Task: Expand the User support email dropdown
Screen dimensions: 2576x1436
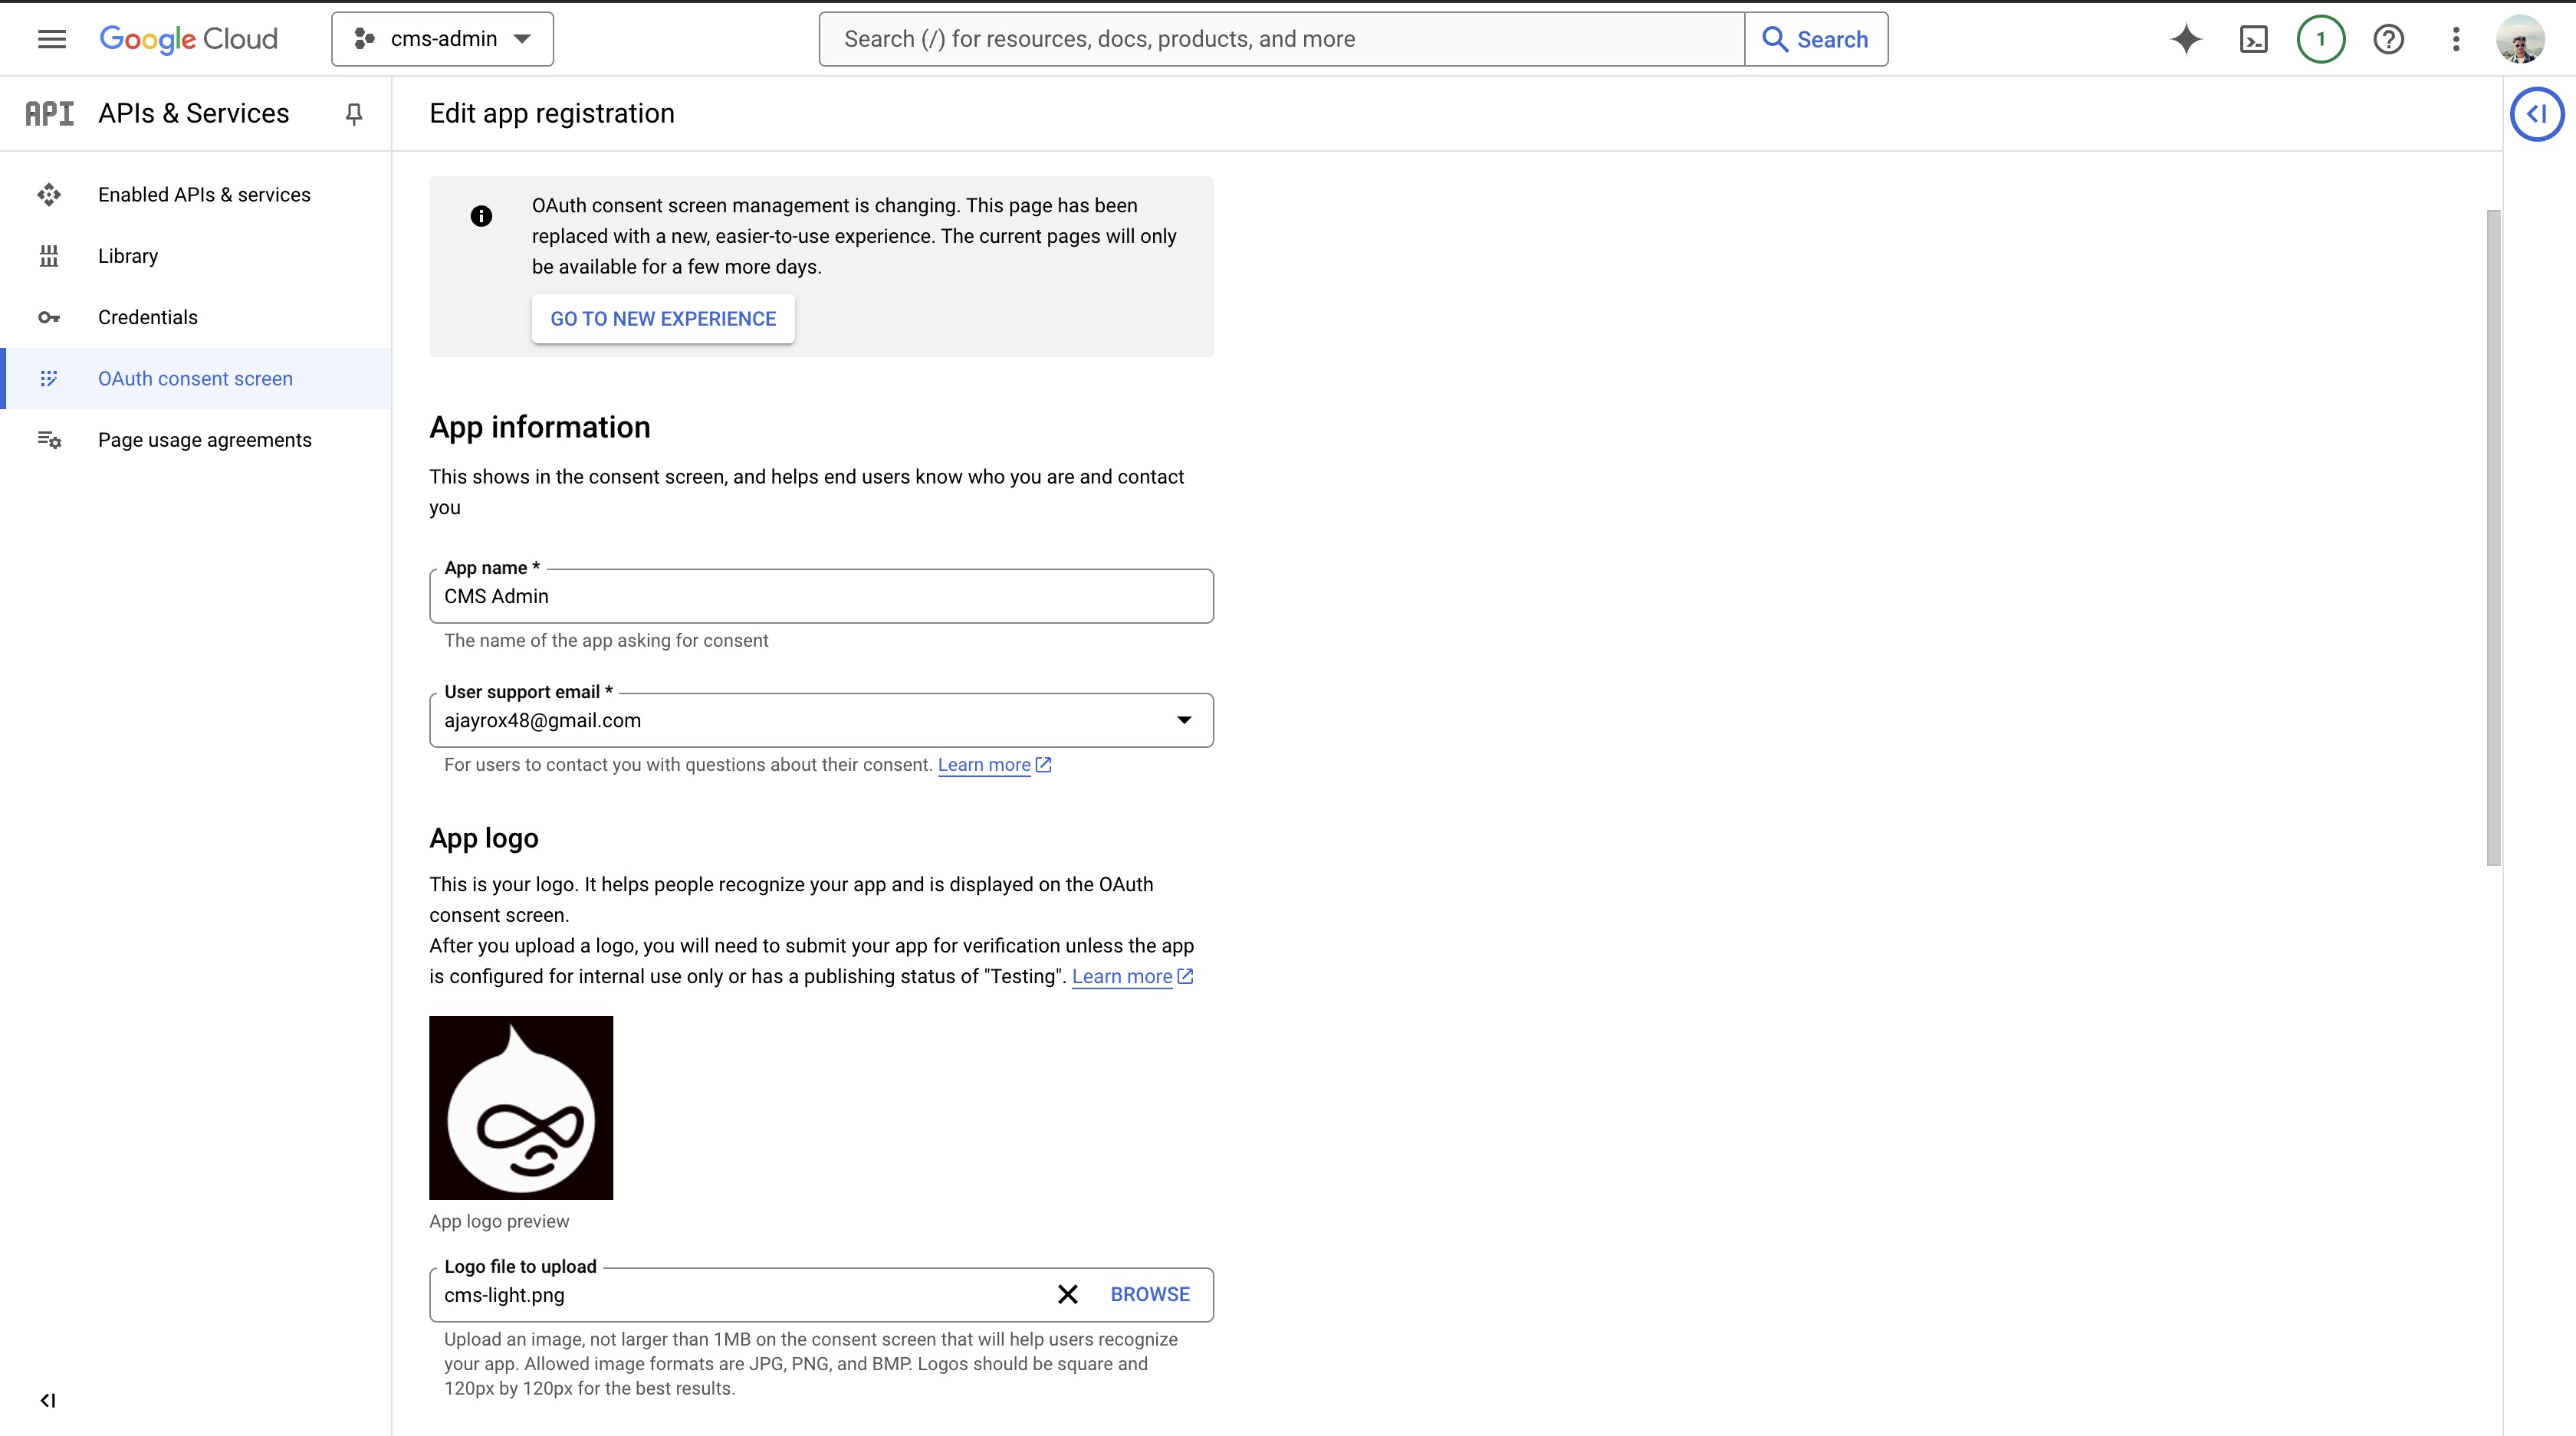Action: (1184, 720)
